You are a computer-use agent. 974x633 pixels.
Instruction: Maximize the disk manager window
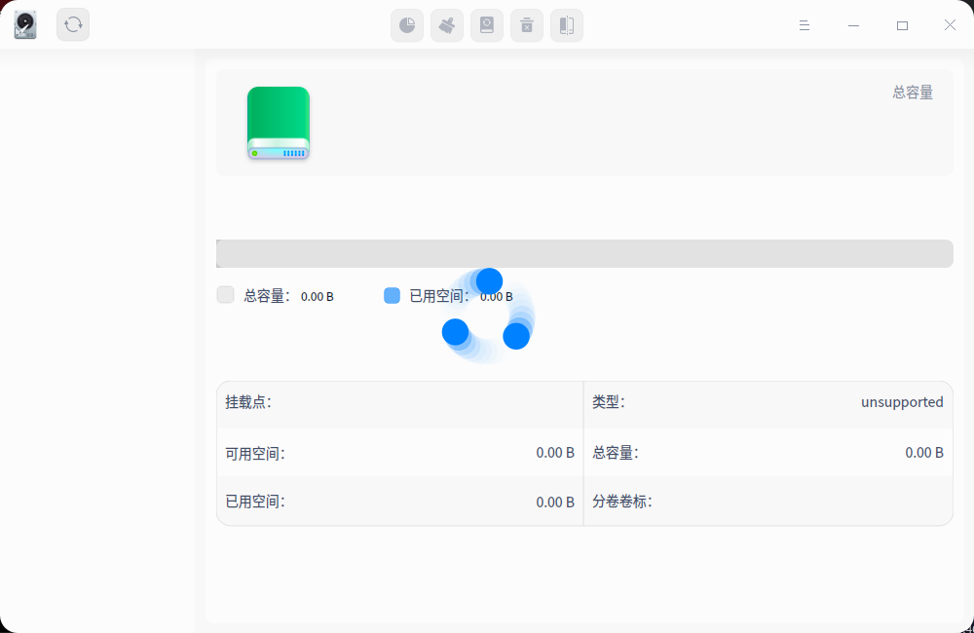coord(902,25)
